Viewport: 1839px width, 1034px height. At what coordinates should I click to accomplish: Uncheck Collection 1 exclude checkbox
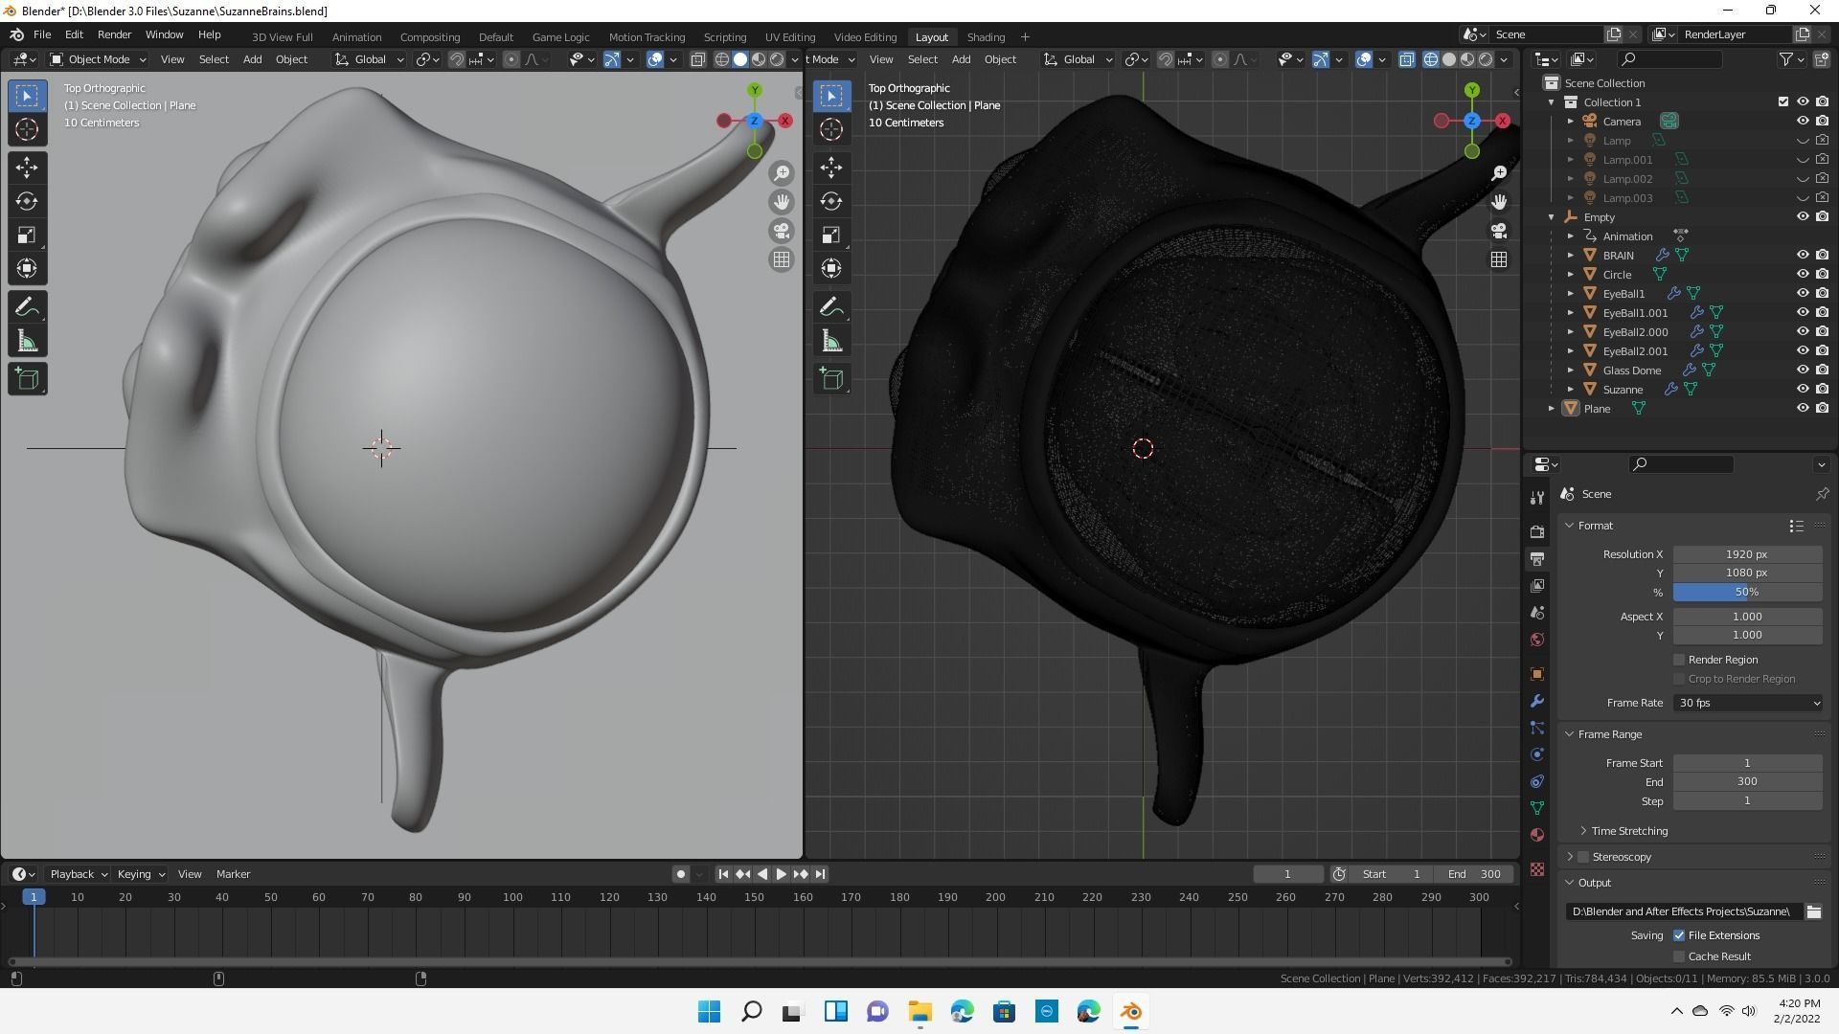click(1782, 102)
